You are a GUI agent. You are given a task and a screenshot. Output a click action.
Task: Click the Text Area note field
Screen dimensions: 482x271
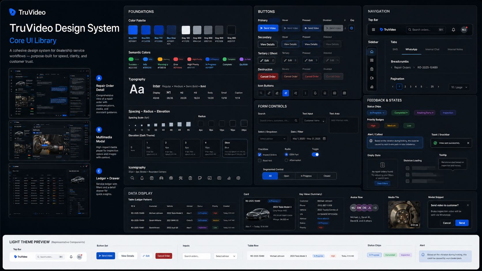344,125
